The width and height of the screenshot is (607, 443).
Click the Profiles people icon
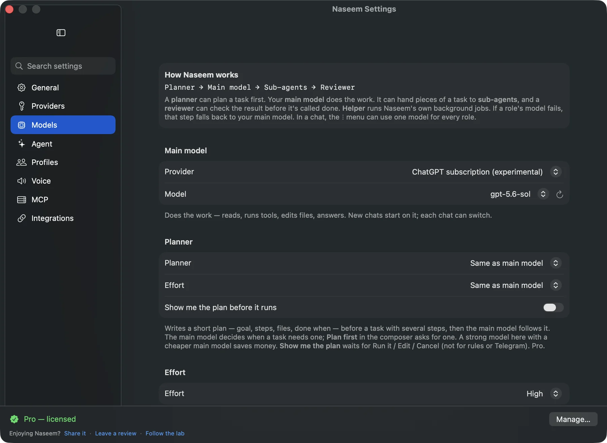(x=22, y=162)
